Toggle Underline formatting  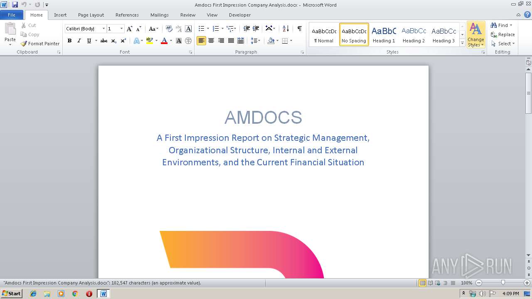point(89,41)
